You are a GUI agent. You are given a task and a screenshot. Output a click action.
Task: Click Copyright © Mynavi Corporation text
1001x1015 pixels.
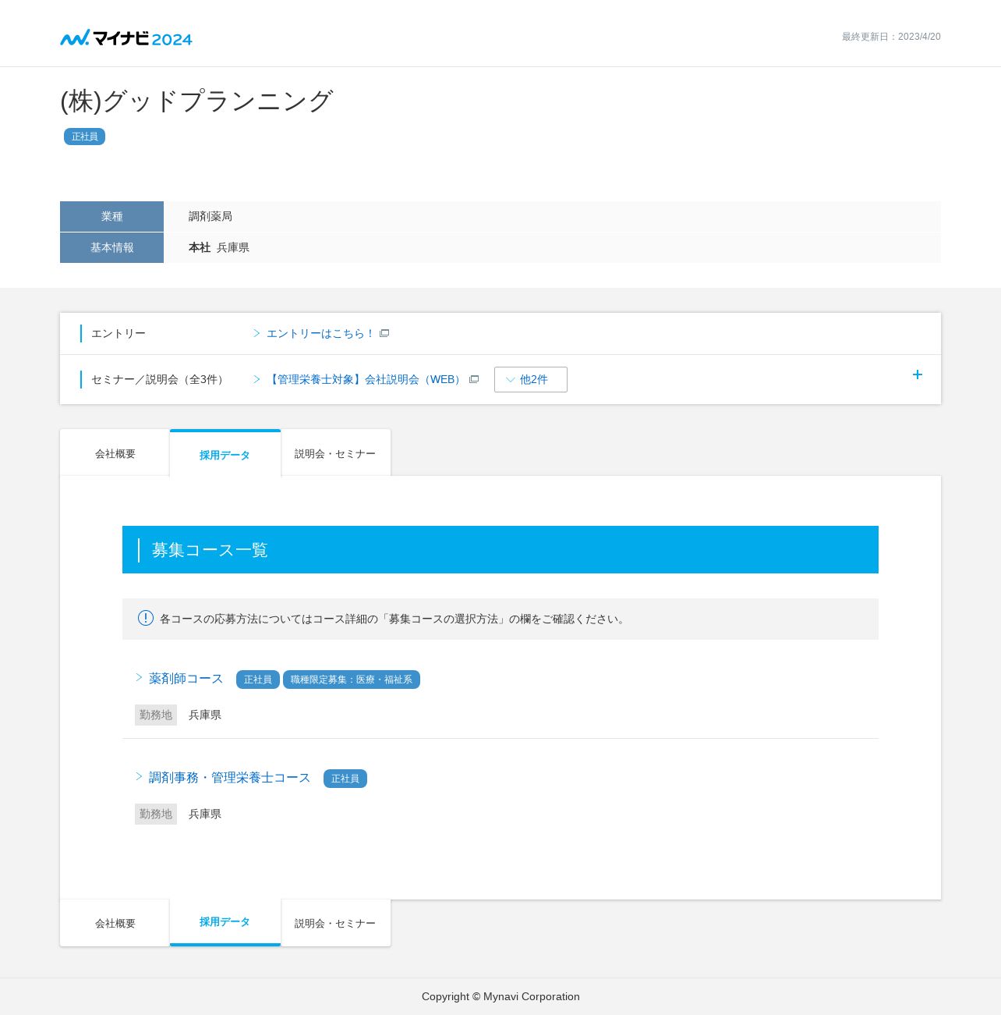pyautogui.click(x=500, y=996)
